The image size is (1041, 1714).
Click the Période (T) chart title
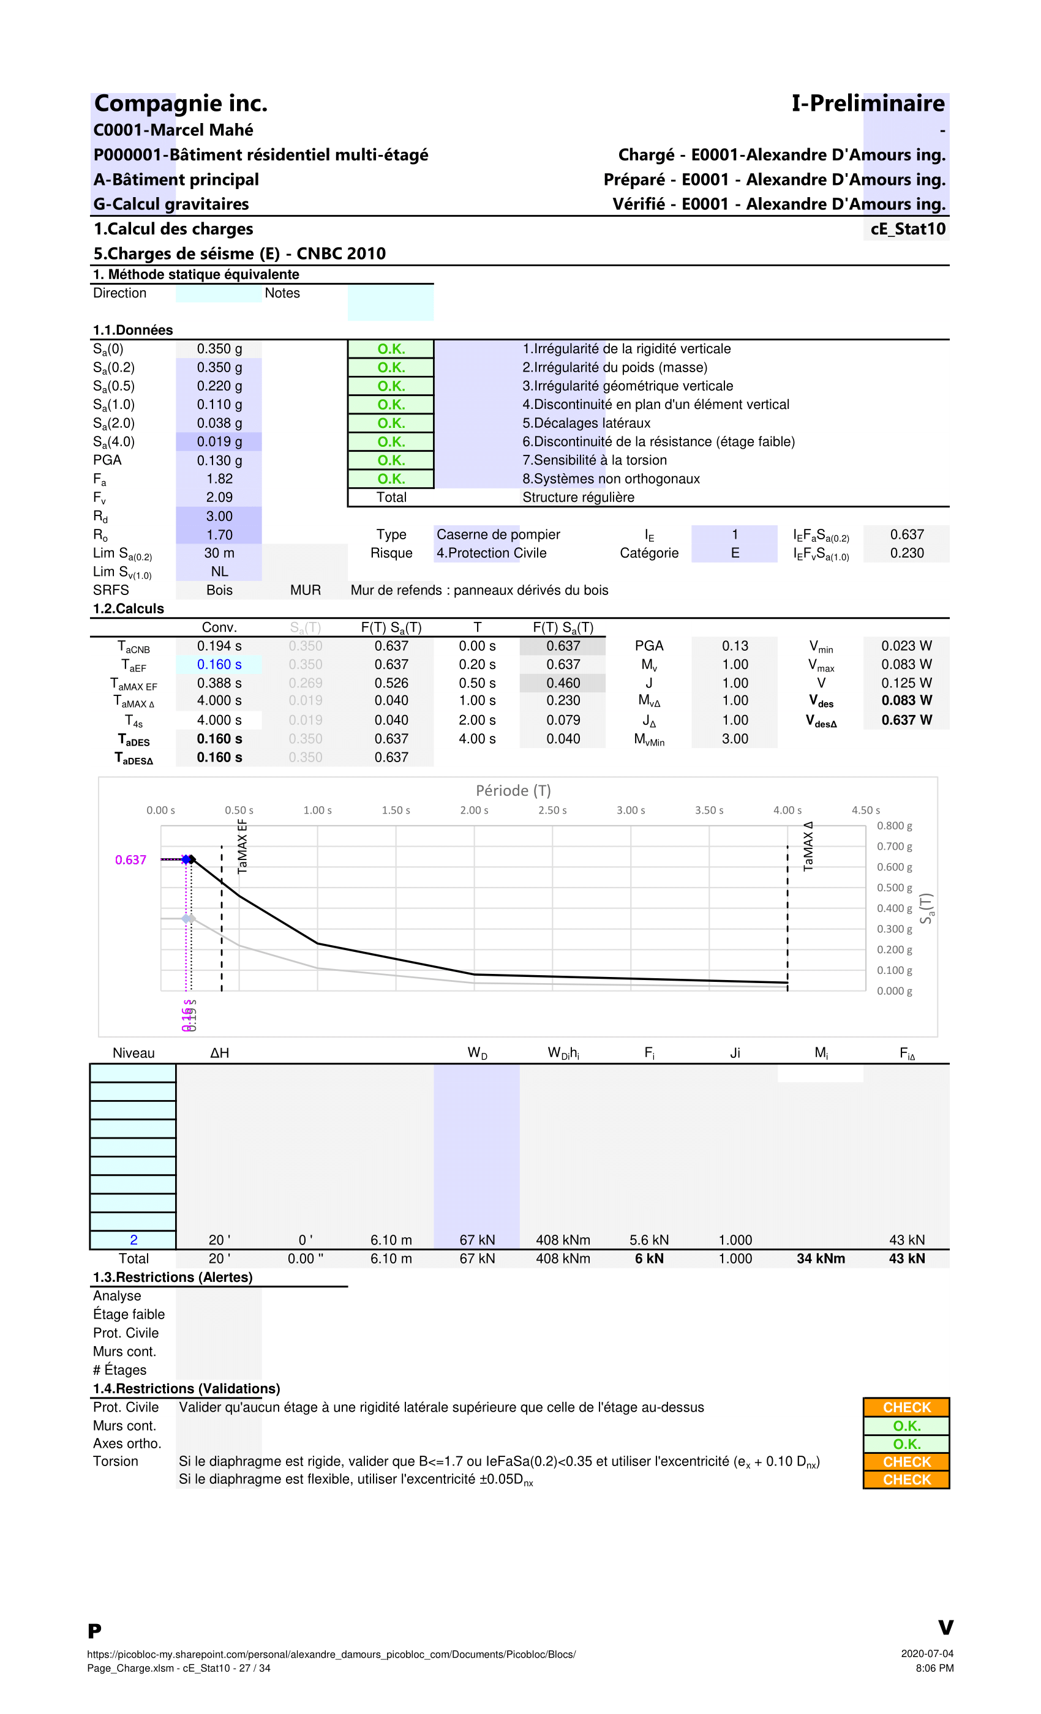pos(514,791)
